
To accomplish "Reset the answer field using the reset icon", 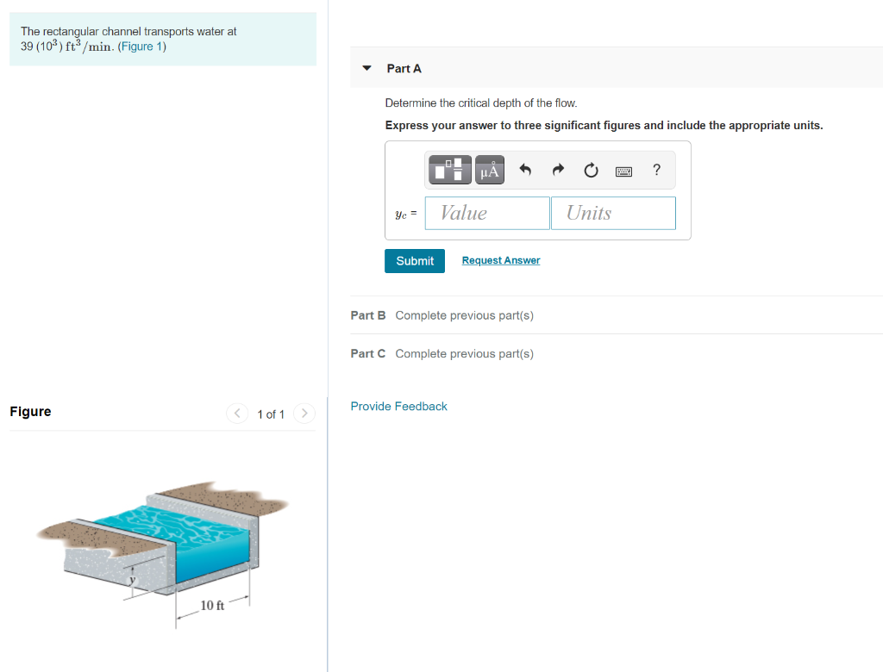I will [x=591, y=170].
